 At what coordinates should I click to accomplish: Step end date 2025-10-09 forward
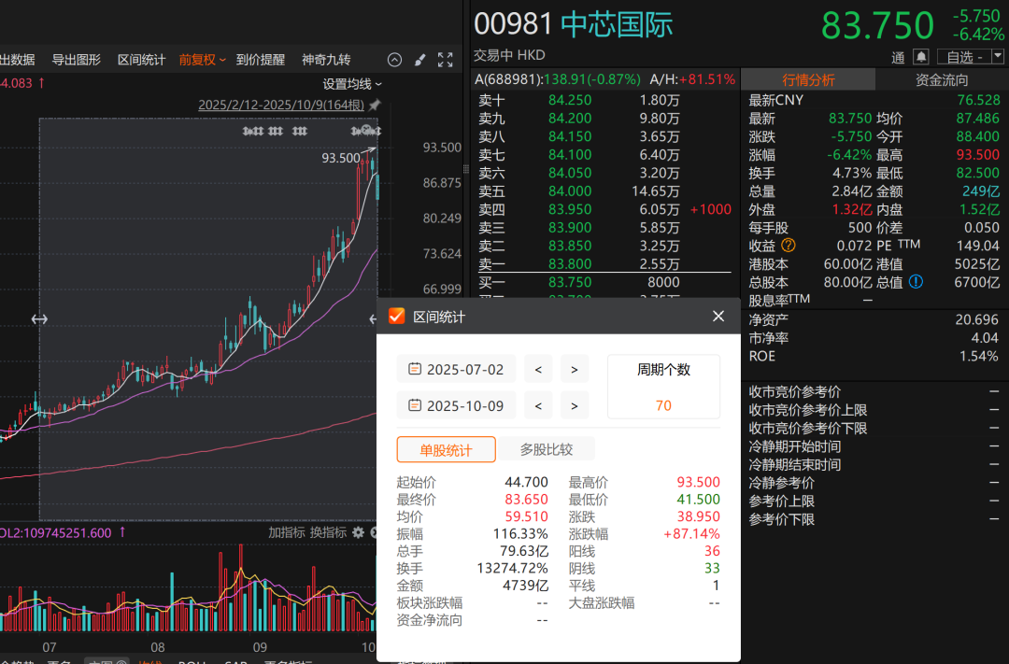tap(574, 406)
